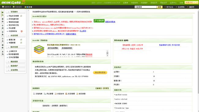Viewport: 199px width, 112px height.
Task: Open the 查看更多 link
Action: coord(63,106)
